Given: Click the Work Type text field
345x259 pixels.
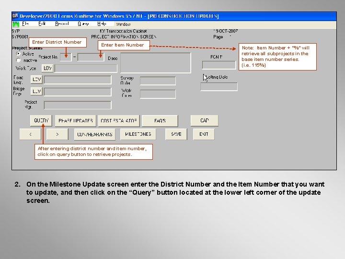Looking at the screenshot, I should point(86,68).
